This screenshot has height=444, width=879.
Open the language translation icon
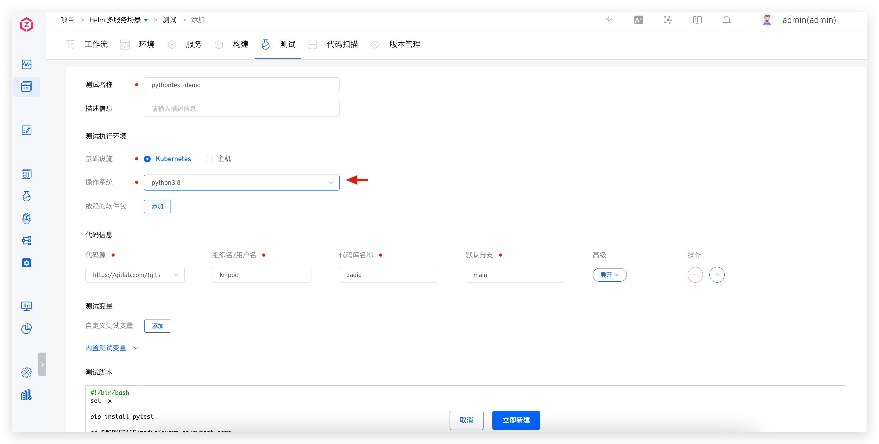pyautogui.click(x=638, y=20)
